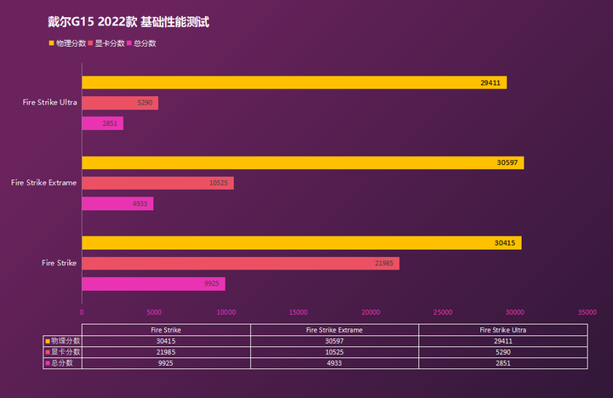The image size is (613, 398).
Task: Click the 5000 axis tick label
Action: tap(154, 312)
